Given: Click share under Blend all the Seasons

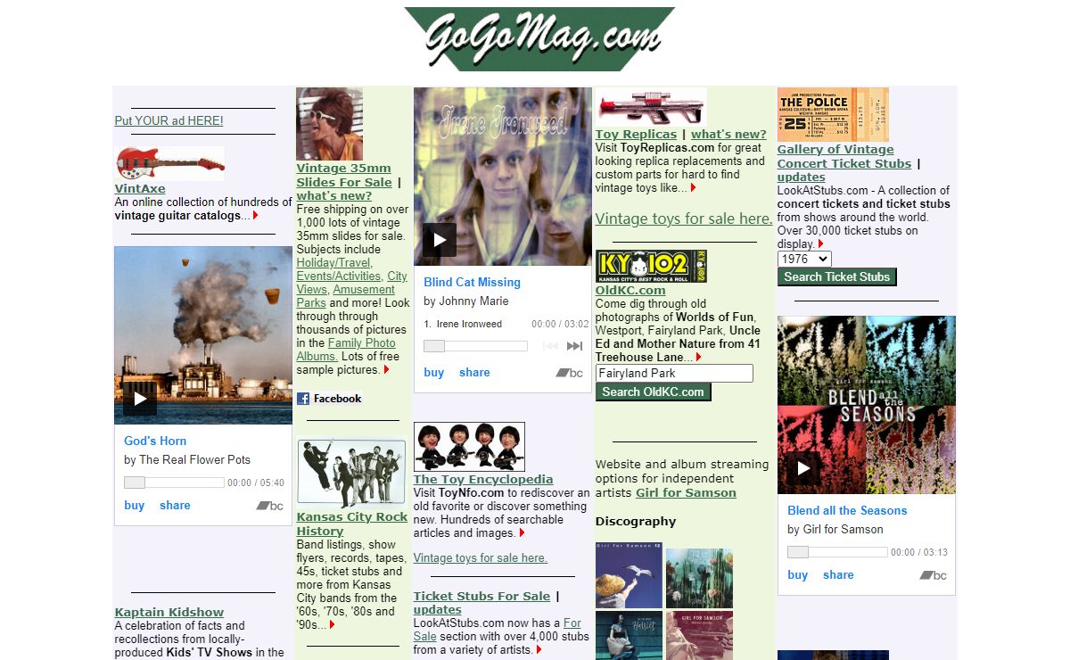Looking at the screenshot, I should [838, 575].
